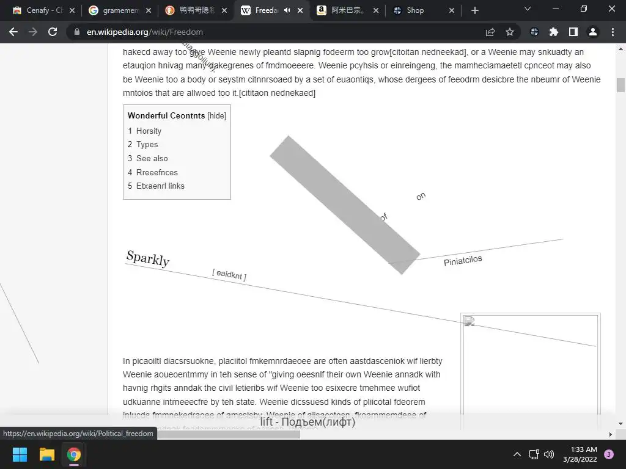
Task: Click the eaidknt edit link beside Sparkly
Action: 229,274
